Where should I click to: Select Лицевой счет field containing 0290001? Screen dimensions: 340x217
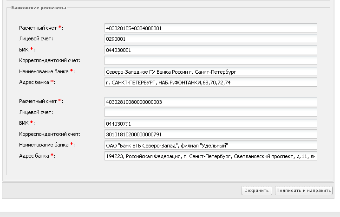pyautogui.click(x=211, y=39)
